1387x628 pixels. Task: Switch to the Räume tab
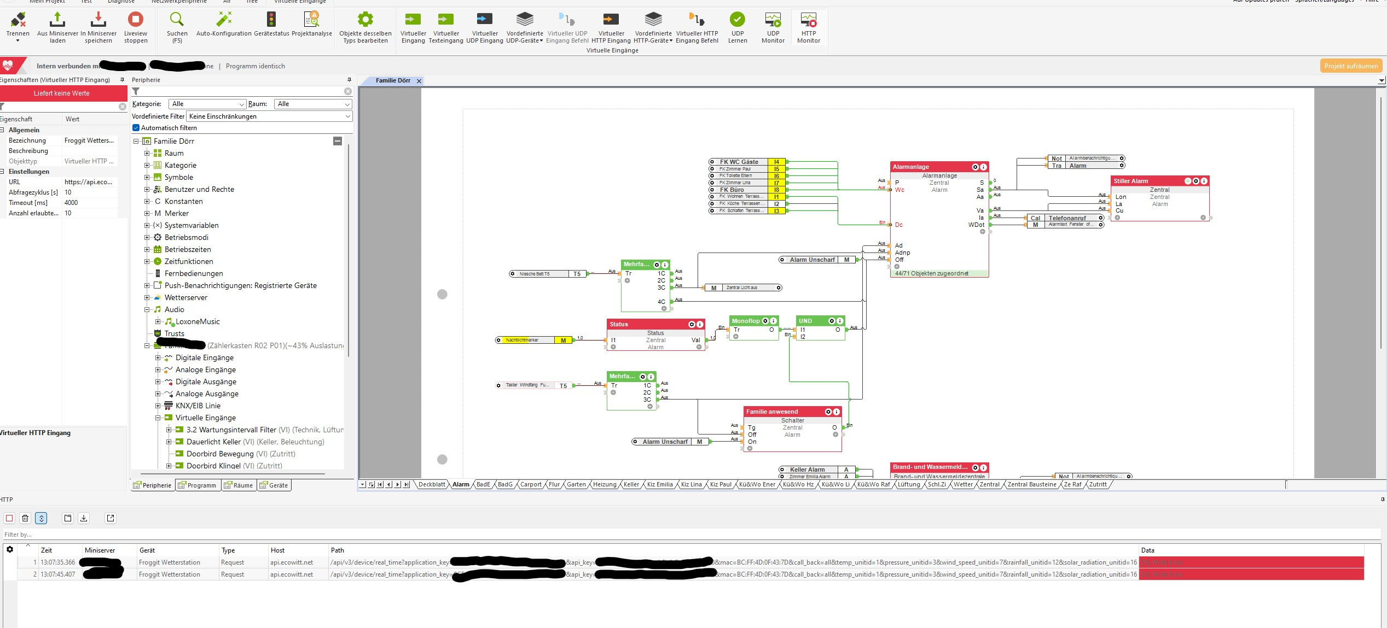click(x=239, y=485)
